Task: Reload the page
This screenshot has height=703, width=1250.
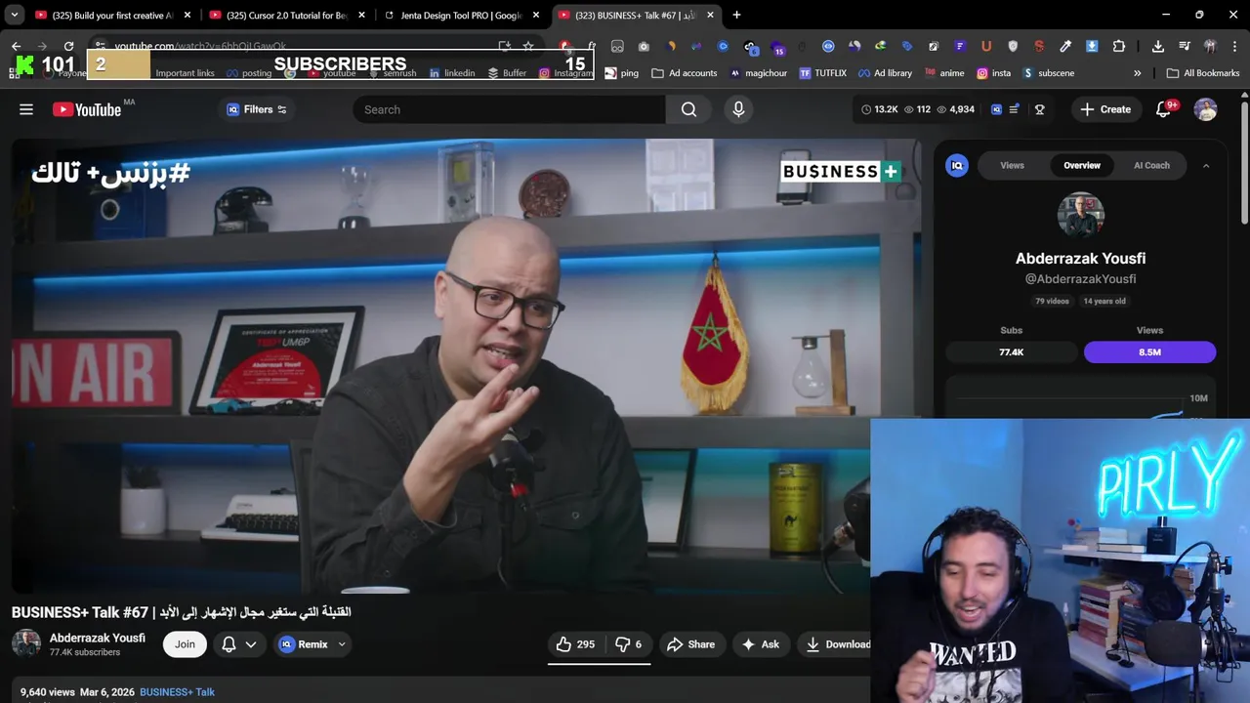Action: pyautogui.click(x=68, y=46)
